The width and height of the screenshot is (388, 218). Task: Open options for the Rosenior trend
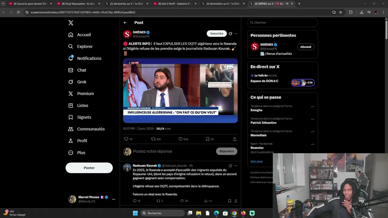[313, 144]
